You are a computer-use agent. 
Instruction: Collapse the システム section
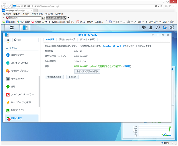click(7, 48)
